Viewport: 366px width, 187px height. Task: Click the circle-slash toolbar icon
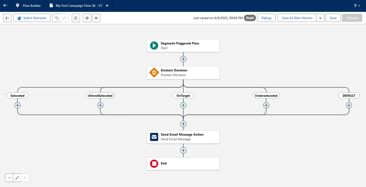click(76, 18)
